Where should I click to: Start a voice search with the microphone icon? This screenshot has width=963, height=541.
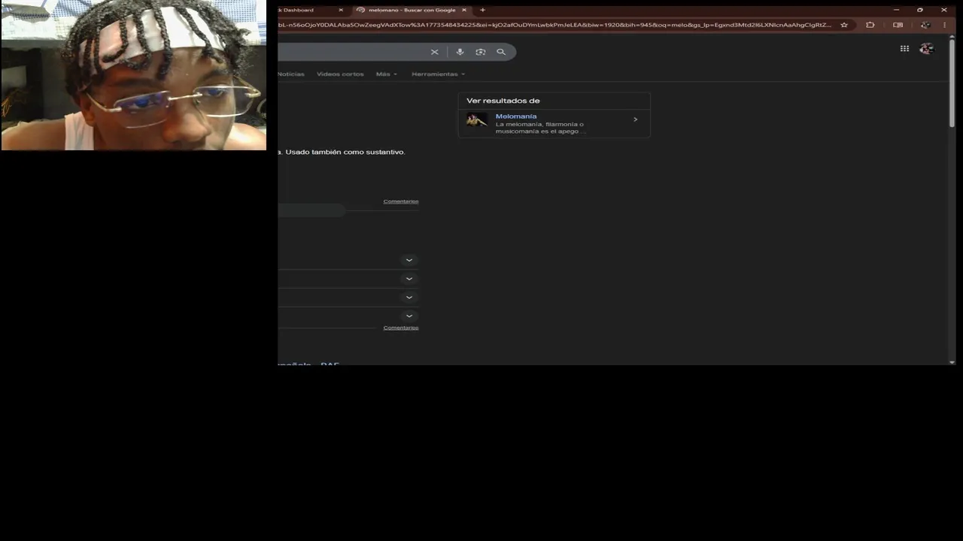point(460,52)
